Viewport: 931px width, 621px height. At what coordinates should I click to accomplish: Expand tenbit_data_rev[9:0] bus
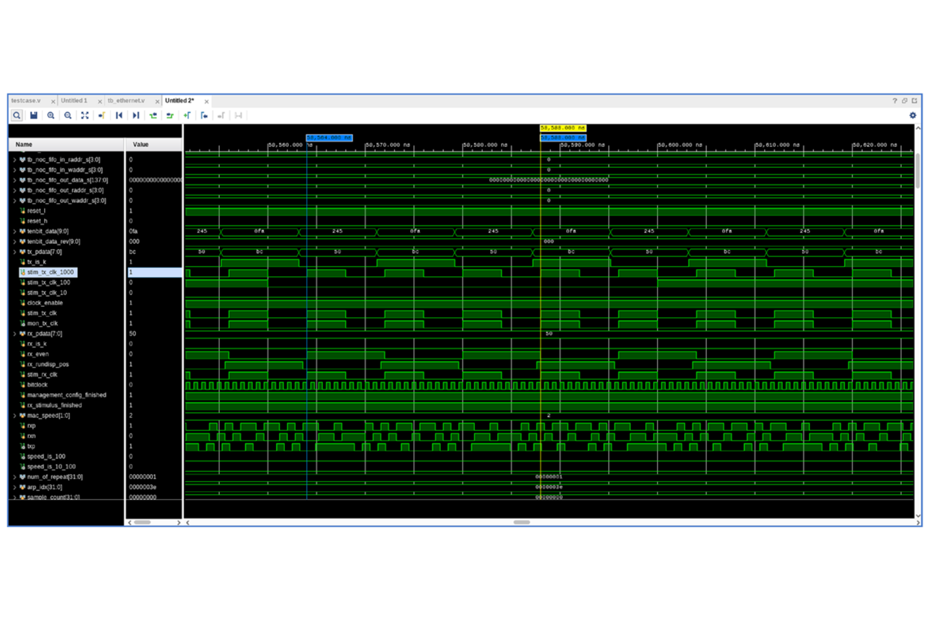coord(15,242)
